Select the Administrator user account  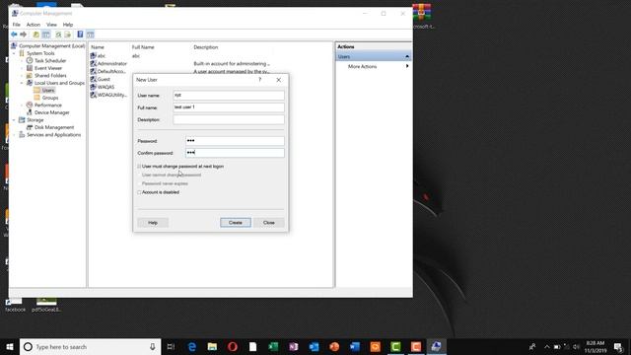[111, 63]
